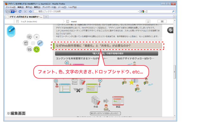Click the scrollbar up arrow
Viewport: 221px width, 124px height.
click(175, 21)
